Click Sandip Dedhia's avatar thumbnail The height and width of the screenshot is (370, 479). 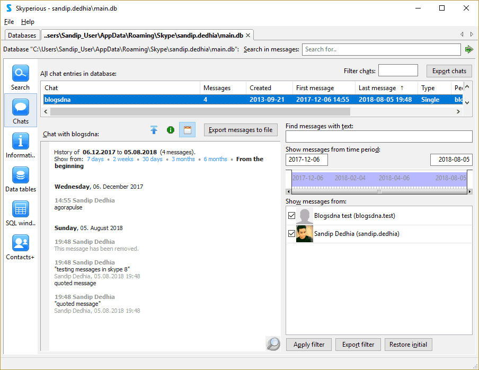305,234
